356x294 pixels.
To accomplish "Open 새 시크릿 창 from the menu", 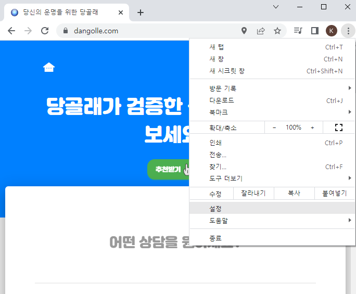I will 272,71.
